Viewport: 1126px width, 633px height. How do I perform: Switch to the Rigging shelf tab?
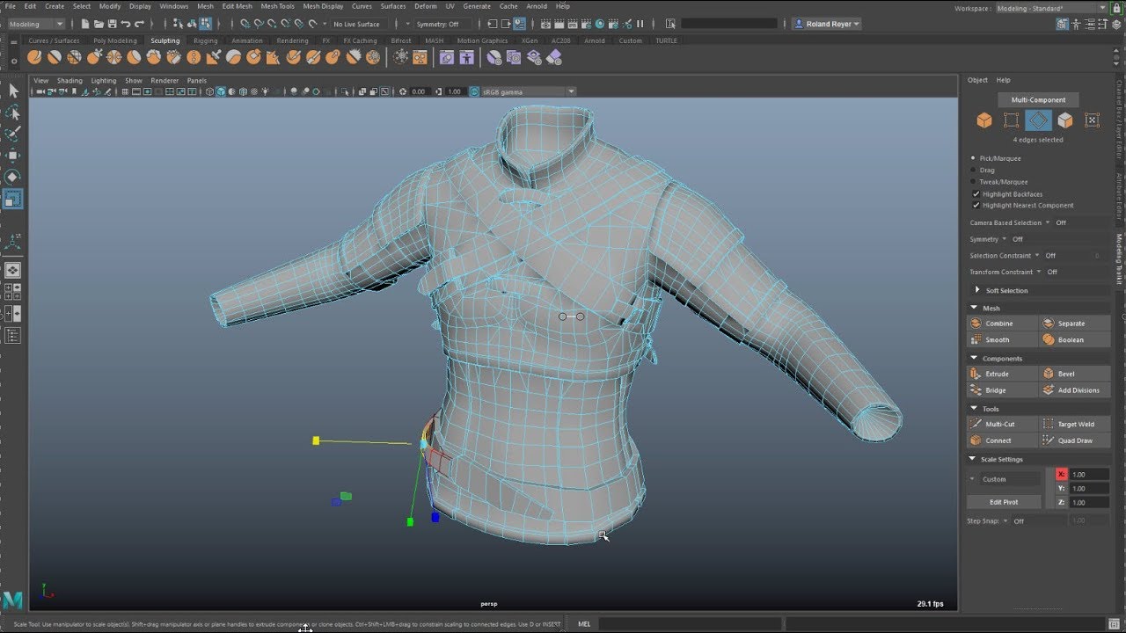206,40
